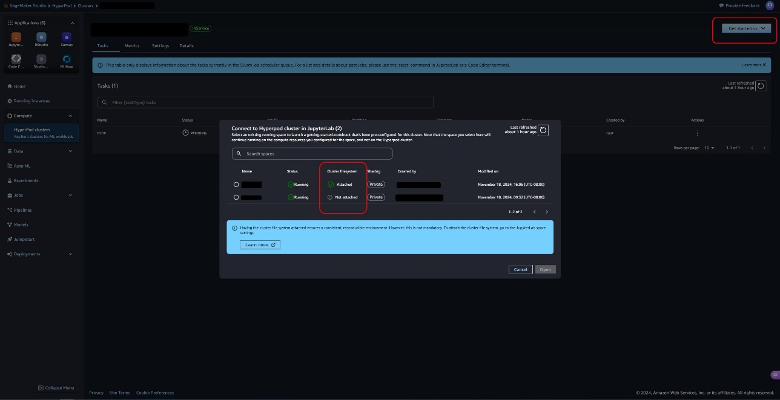Go to next page of spaces
Screen dimensions: 780x400
click(x=547, y=212)
